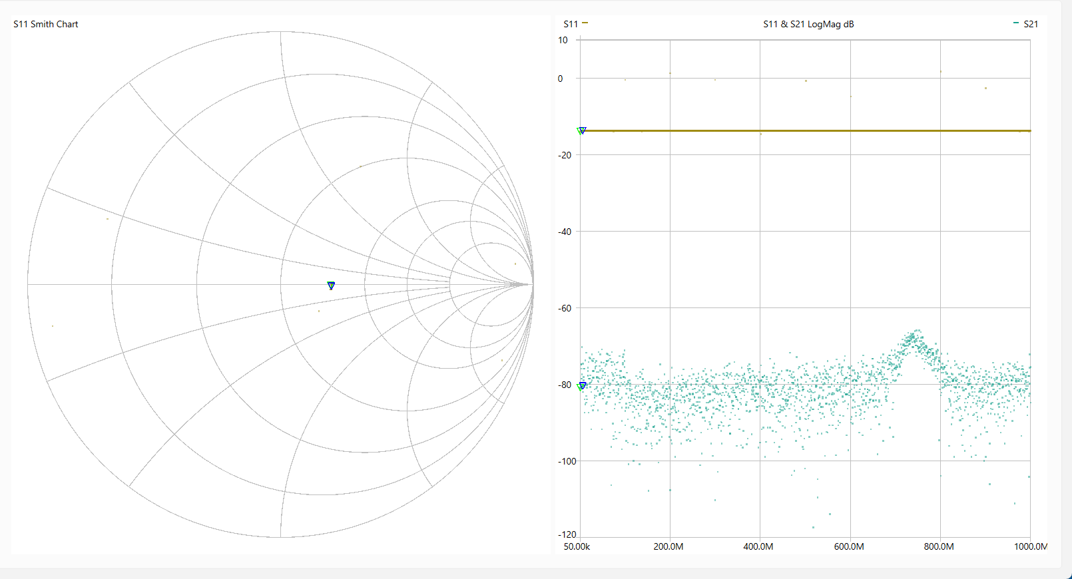Click the 800.0M frequency axis label
This screenshot has width=1072, height=579.
click(x=939, y=546)
